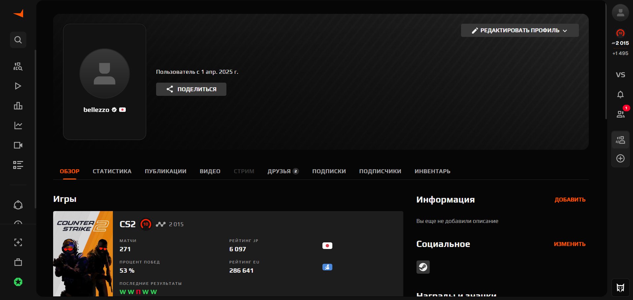Open the search panel in left sidebar
Image resolution: width=633 pixels, height=300 pixels.
pos(18,40)
